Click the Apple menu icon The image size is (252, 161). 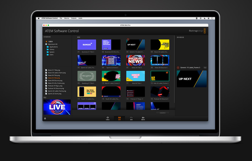pyautogui.click(x=38, y=18)
